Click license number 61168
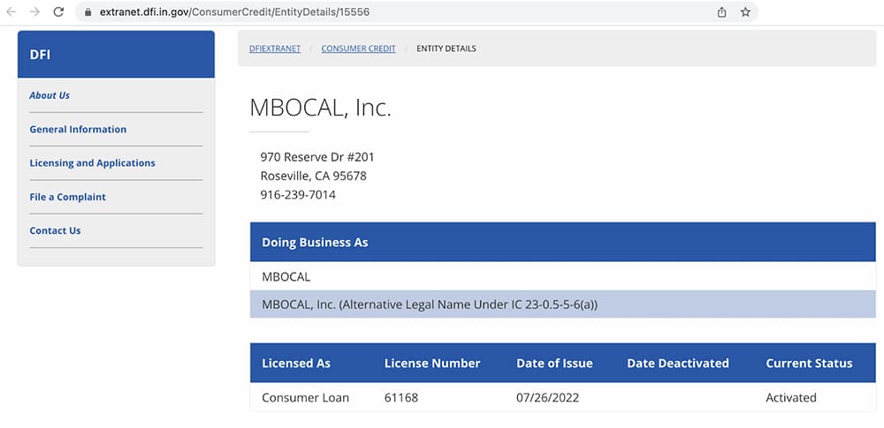 401,398
